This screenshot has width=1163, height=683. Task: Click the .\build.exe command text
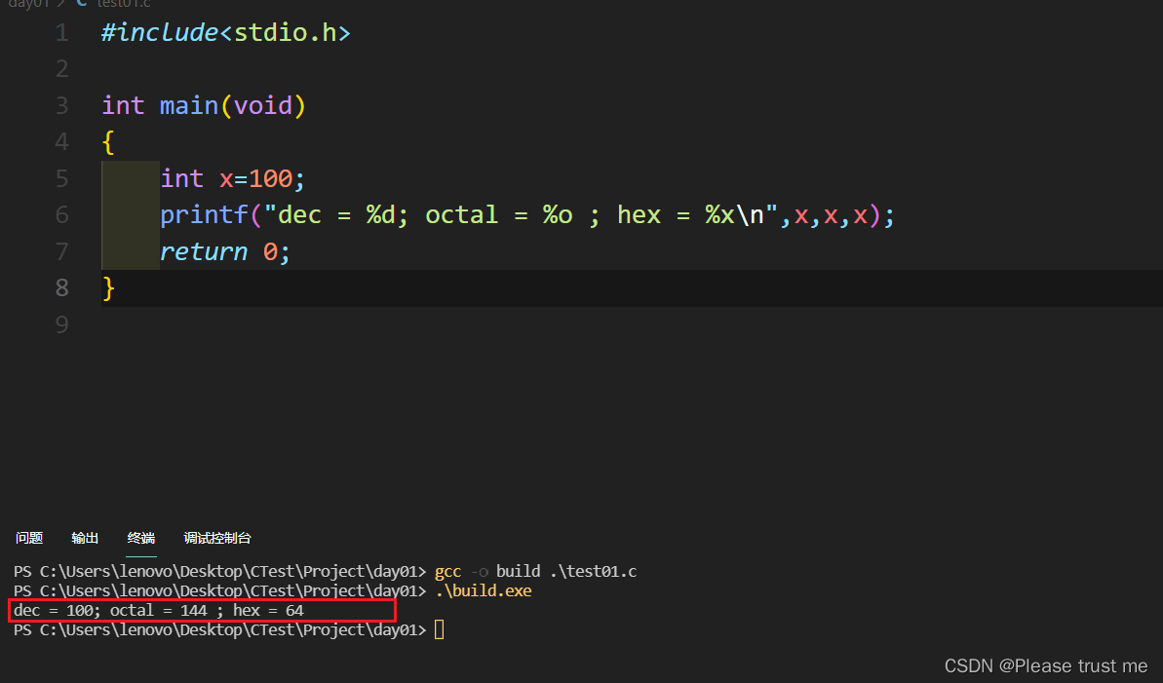pyautogui.click(x=484, y=590)
